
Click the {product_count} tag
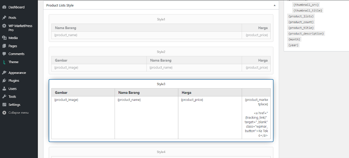coord(301,22)
